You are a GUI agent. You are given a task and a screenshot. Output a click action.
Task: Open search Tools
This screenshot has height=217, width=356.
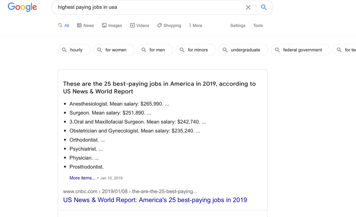(x=258, y=25)
